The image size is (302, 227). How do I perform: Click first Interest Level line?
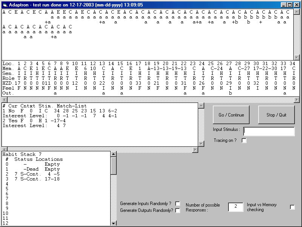click(x=60, y=116)
